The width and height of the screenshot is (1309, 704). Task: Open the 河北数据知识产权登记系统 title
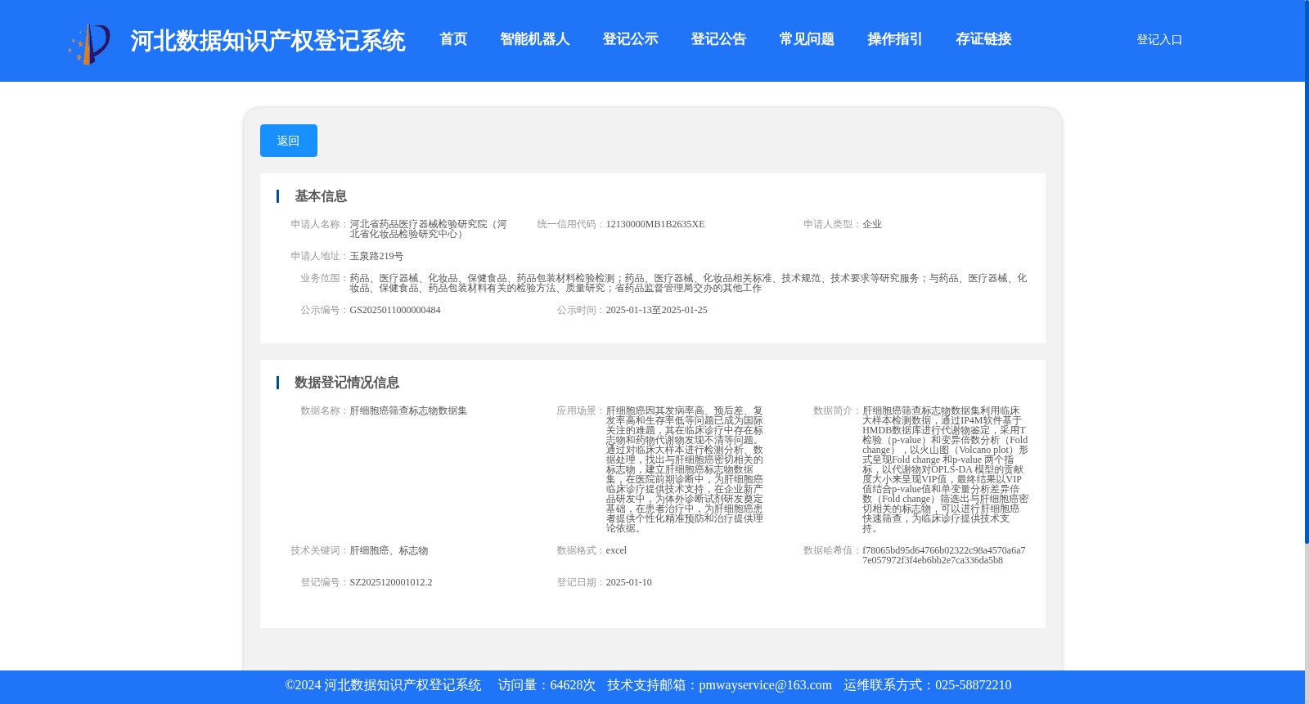268,41
